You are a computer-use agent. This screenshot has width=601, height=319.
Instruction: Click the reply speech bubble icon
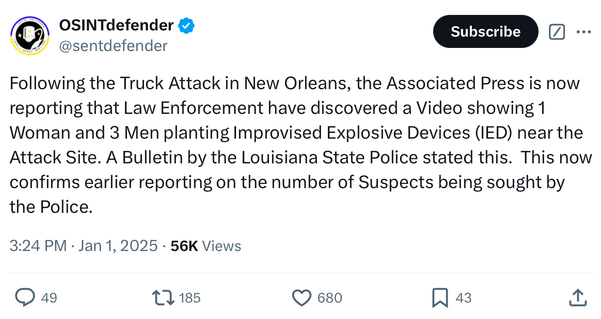pyautogui.click(x=25, y=297)
